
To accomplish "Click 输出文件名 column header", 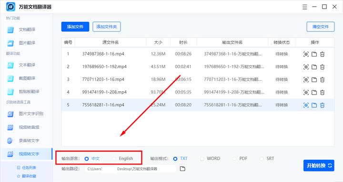I will (x=232, y=42).
